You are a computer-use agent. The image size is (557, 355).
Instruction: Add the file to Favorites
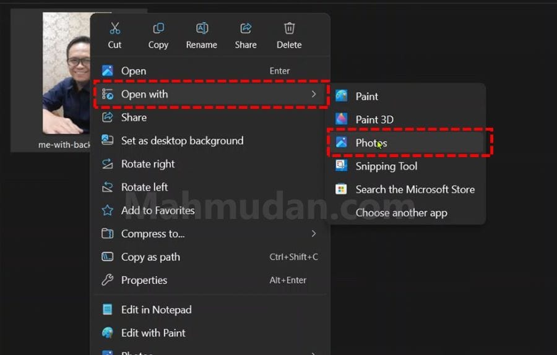click(x=158, y=211)
